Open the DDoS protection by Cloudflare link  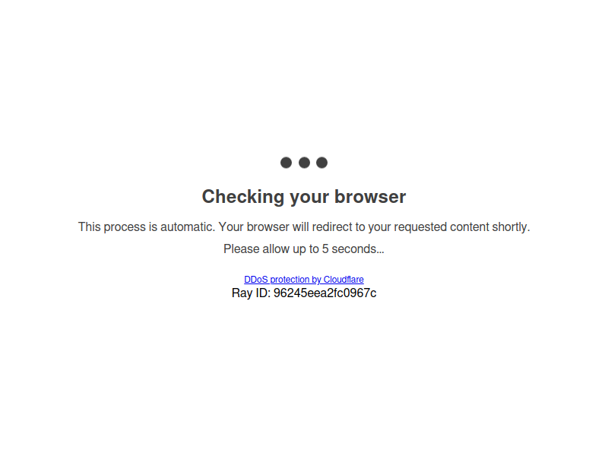pos(304,280)
